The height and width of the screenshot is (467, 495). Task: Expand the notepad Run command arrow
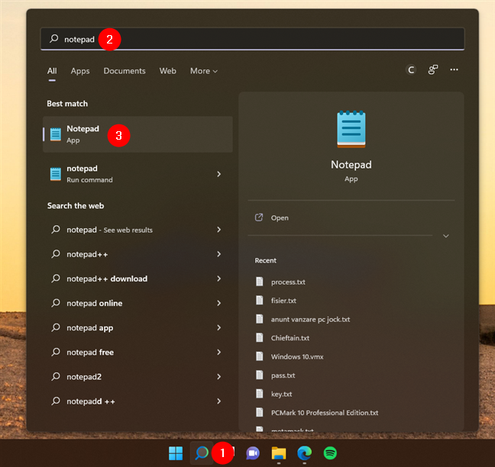point(218,174)
